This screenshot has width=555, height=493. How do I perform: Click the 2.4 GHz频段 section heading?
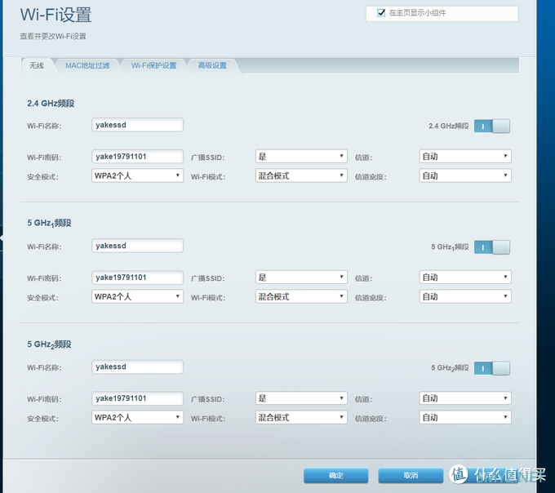51,104
